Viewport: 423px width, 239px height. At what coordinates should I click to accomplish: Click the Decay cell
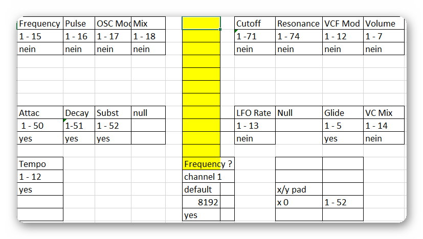click(79, 113)
